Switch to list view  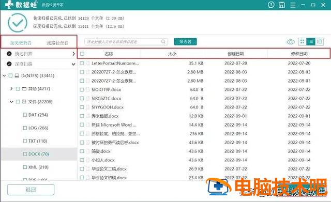point(311,41)
